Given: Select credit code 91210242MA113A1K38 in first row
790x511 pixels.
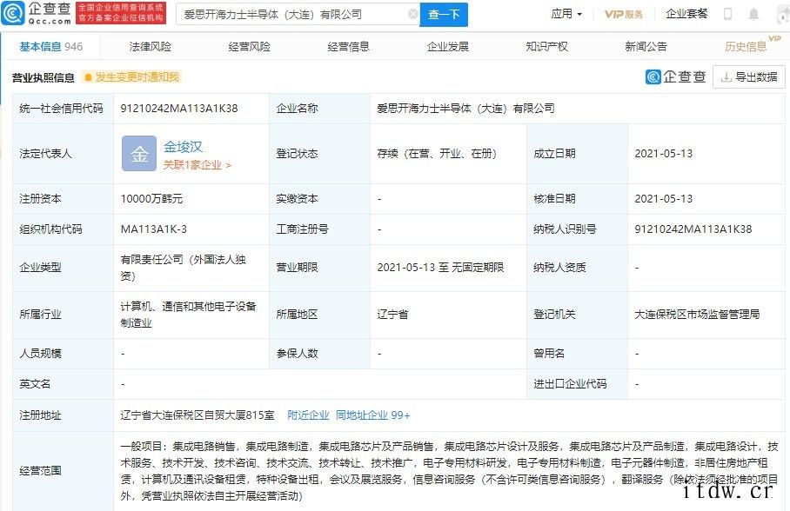Looking at the screenshot, I should point(179,109).
